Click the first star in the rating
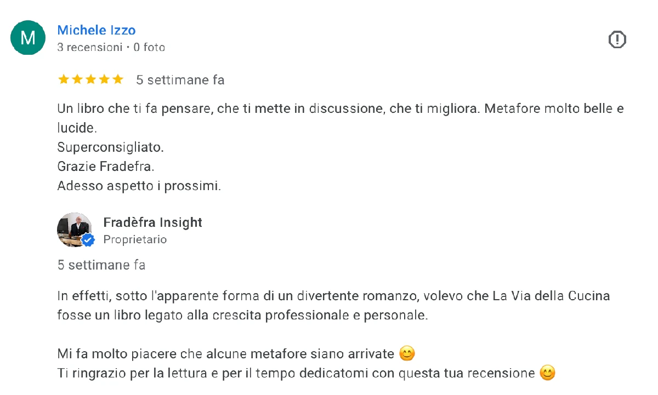This screenshot has height=395, width=658. (63, 79)
